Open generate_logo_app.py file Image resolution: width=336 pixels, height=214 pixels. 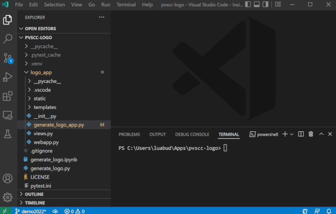(x=64, y=125)
